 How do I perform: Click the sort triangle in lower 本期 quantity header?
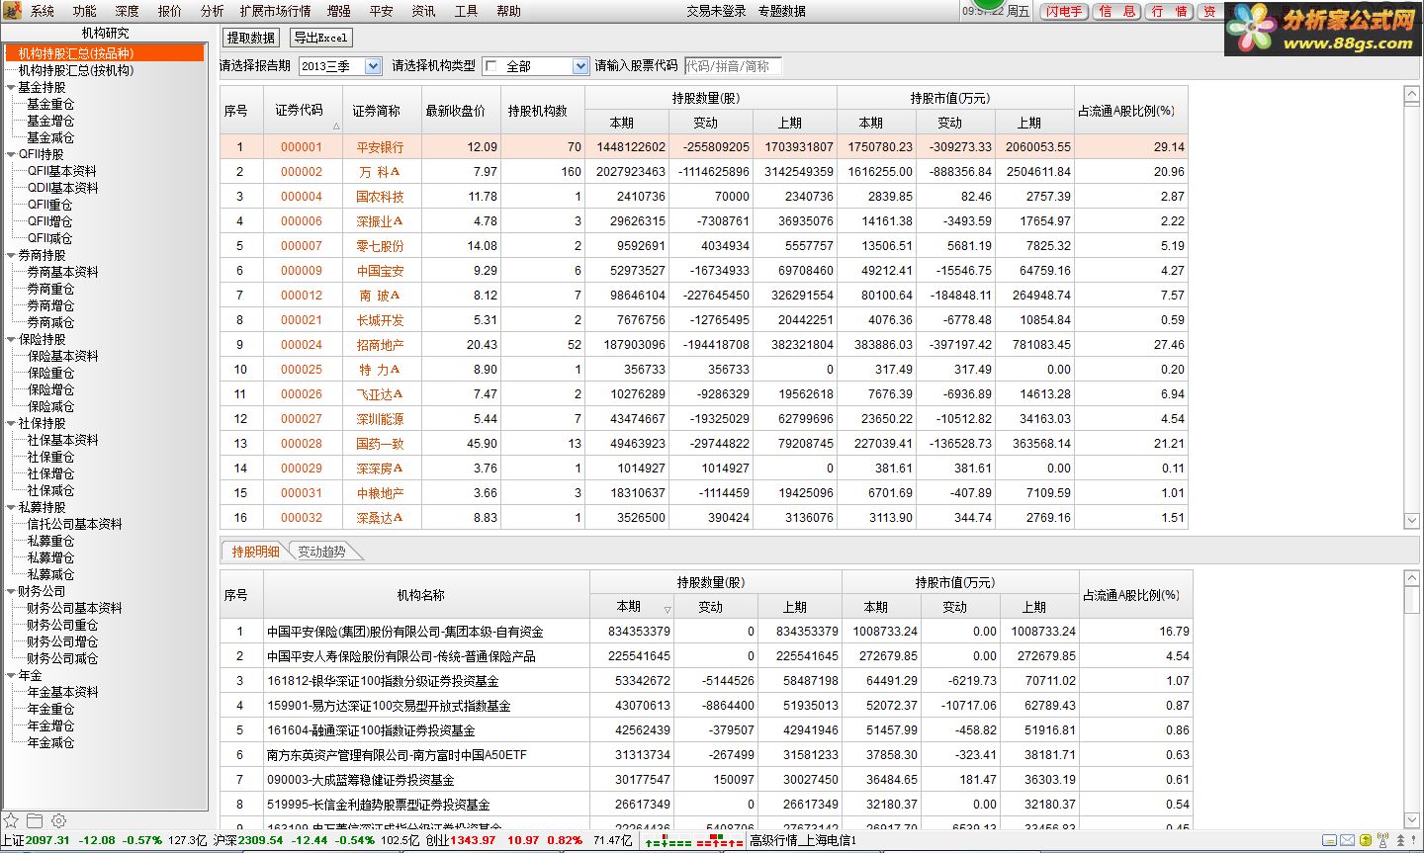tap(667, 610)
